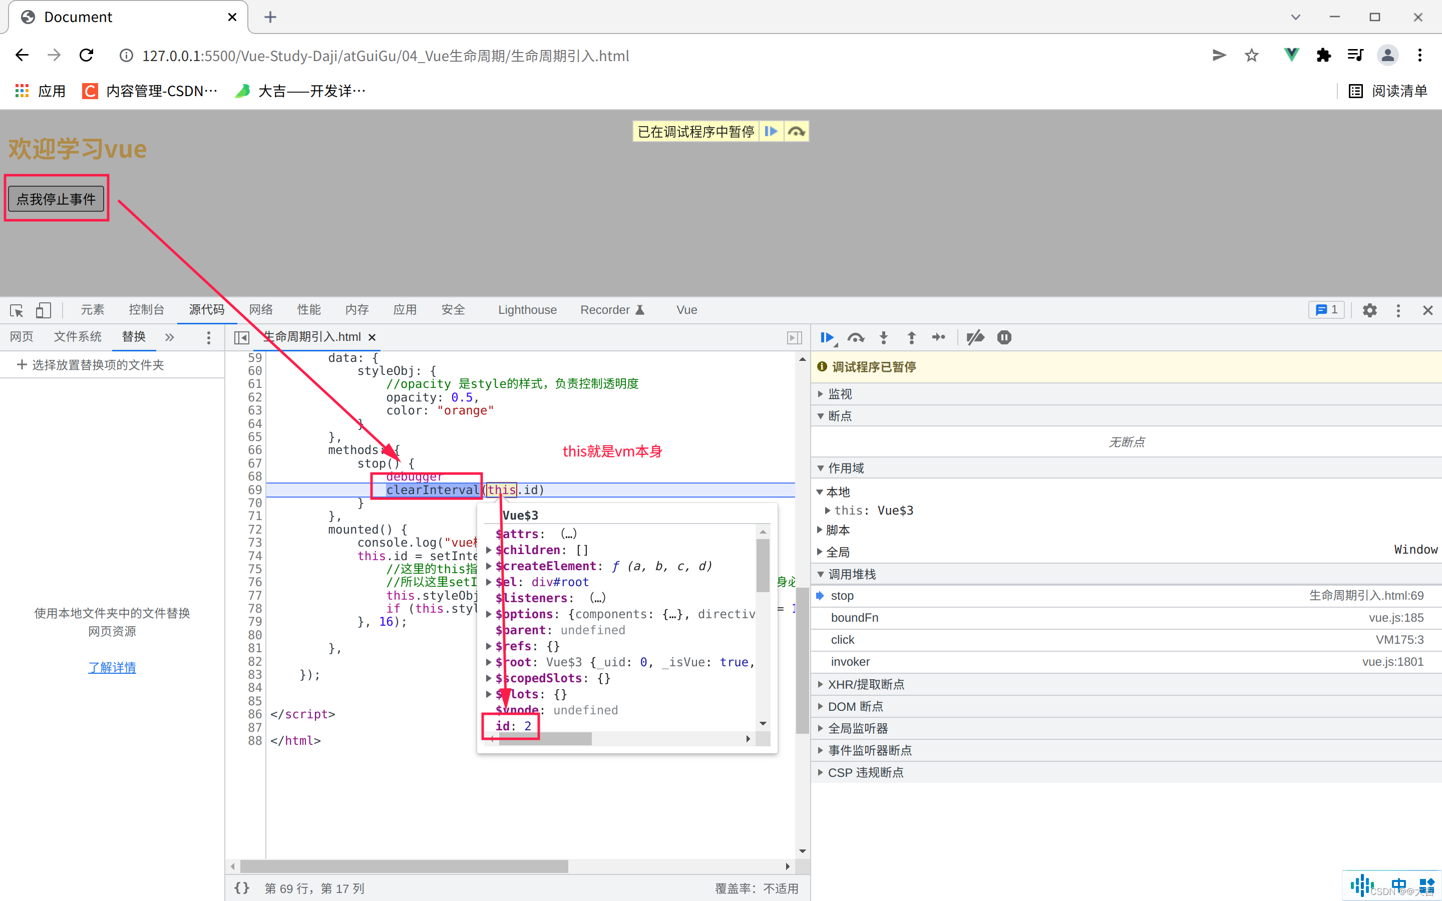Click the 点我停止事件 button

(x=56, y=198)
